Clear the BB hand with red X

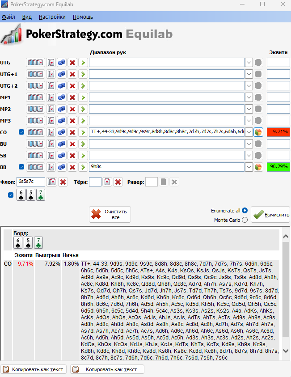point(72,167)
